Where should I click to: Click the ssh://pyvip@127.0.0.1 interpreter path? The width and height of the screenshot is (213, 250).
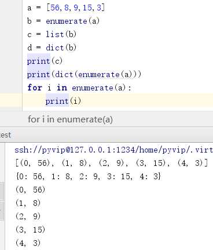[114, 150]
